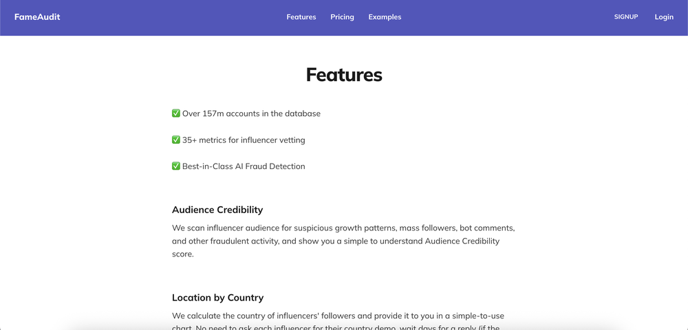Click the Audience Credibility description paragraph
Image resolution: width=688 pixels, height=330 pixels.
[343, 241]
